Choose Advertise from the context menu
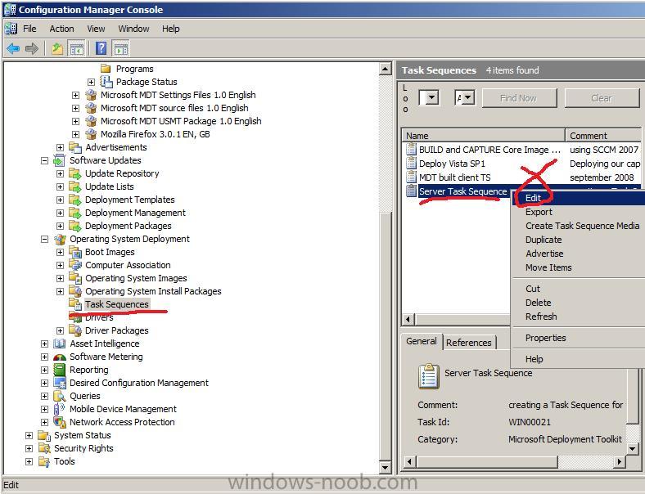The height and width of the screenshot is (494, 645). [x=579, y=254]
